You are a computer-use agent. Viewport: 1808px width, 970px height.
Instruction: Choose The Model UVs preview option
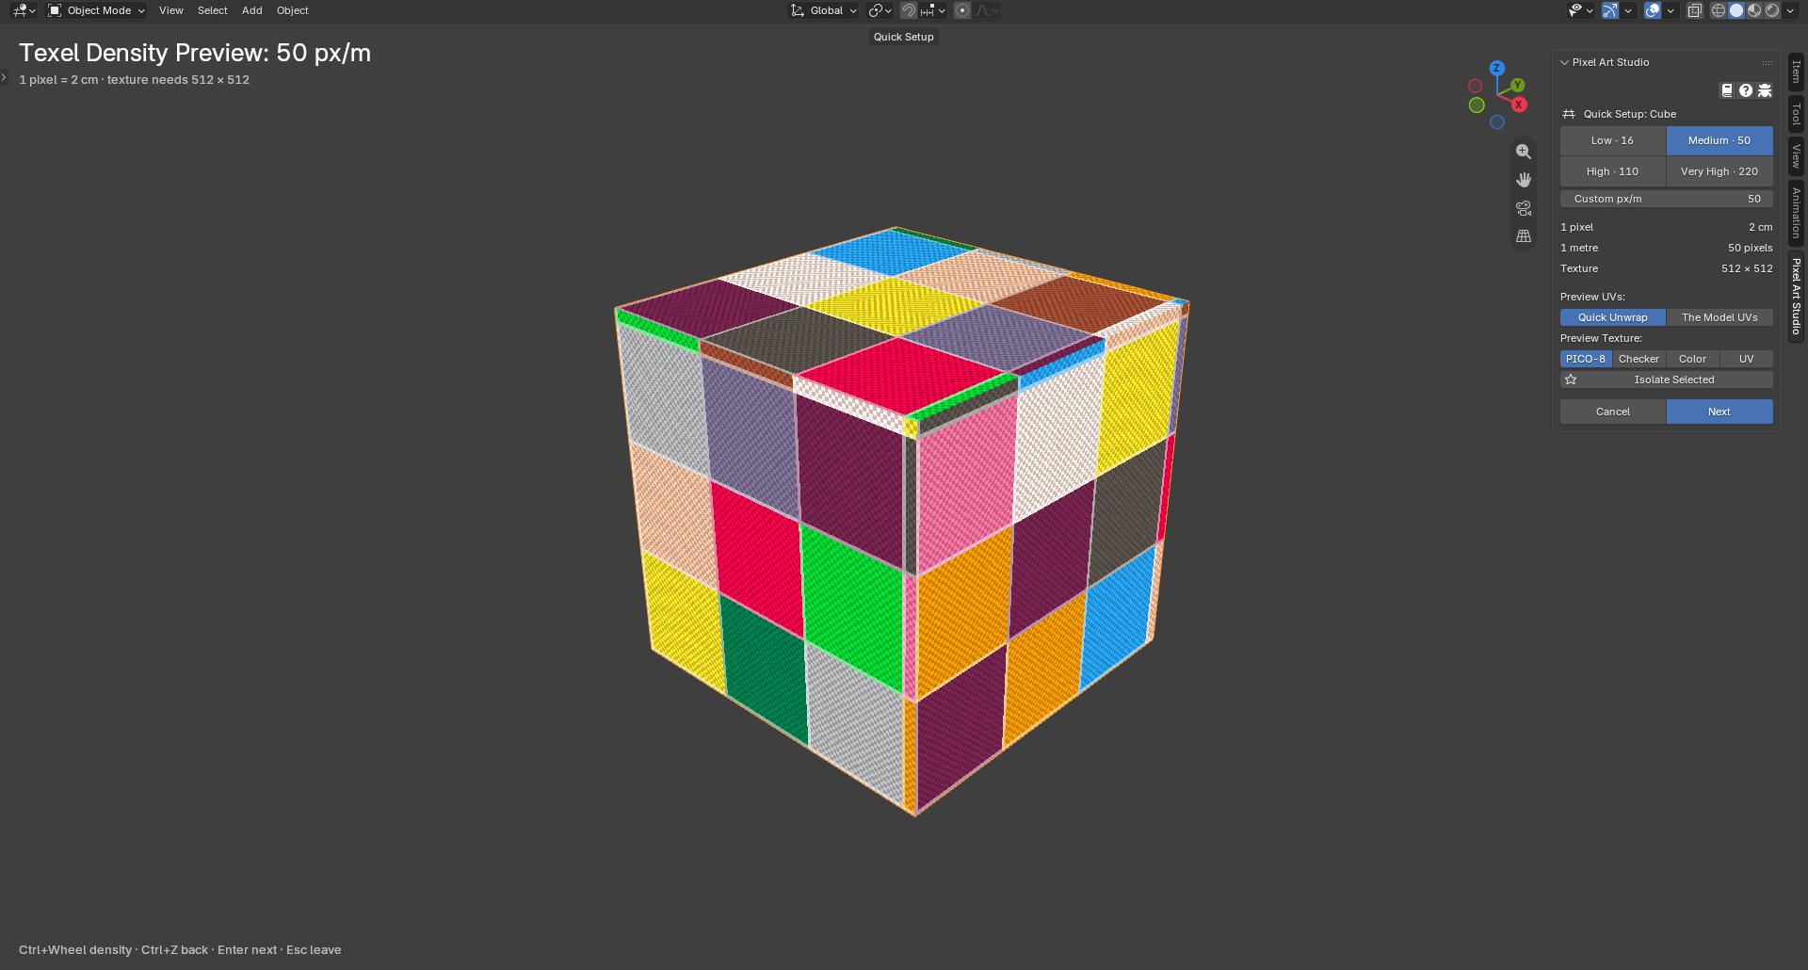coord(1719,317)
